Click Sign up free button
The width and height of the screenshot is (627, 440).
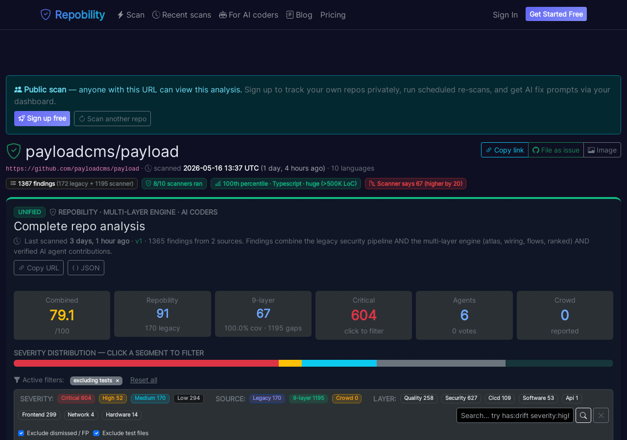pos(42,118)
